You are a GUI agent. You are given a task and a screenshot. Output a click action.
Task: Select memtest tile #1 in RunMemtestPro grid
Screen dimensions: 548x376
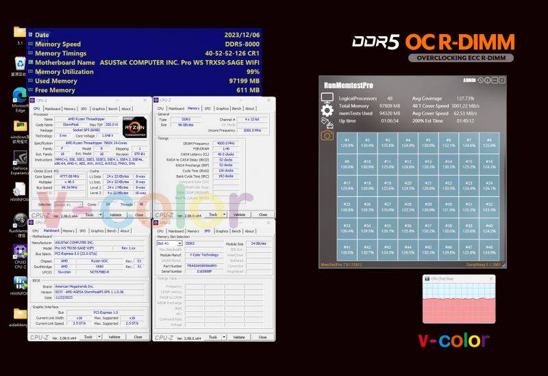[347, 143]
